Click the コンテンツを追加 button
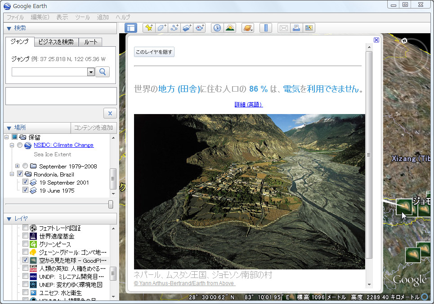 pos(94,128)
